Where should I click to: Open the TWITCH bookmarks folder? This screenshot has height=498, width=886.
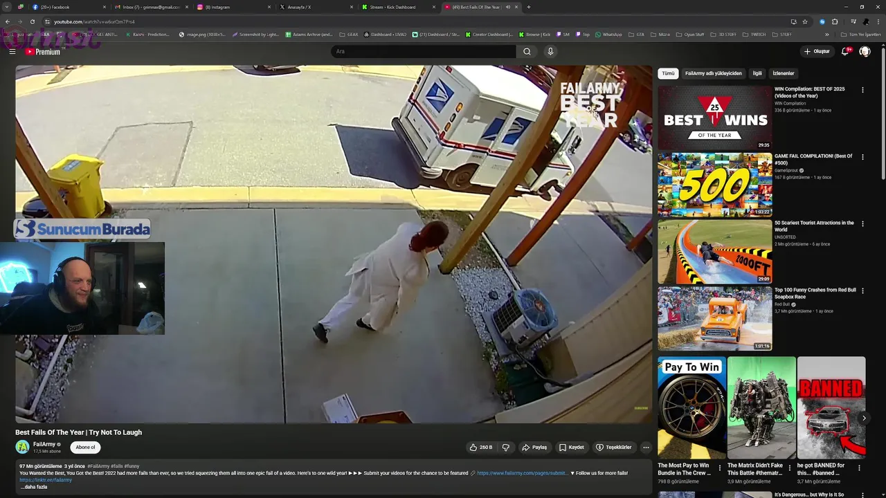754,34
